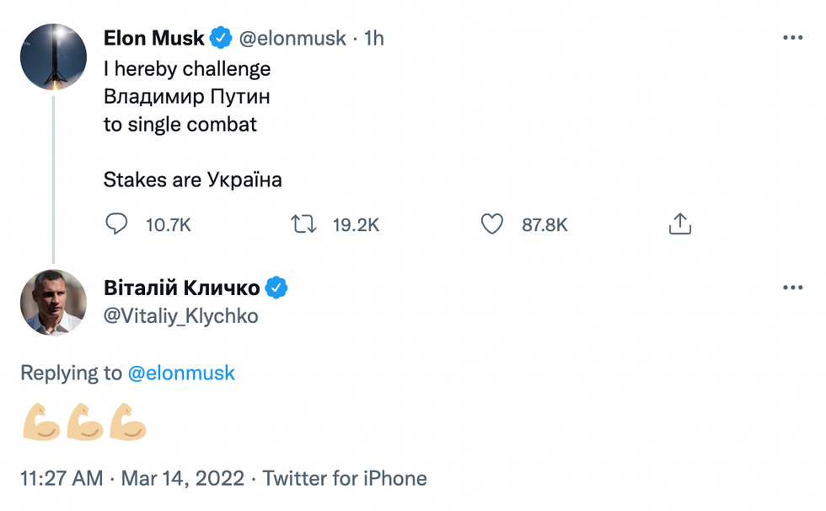Click the @elonmusk handle beside the name

tap(292, 38)
